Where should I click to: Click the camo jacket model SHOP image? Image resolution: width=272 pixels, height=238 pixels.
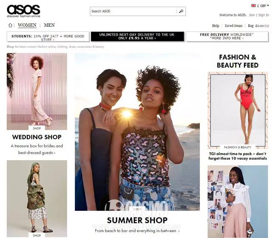coord(37,198)
